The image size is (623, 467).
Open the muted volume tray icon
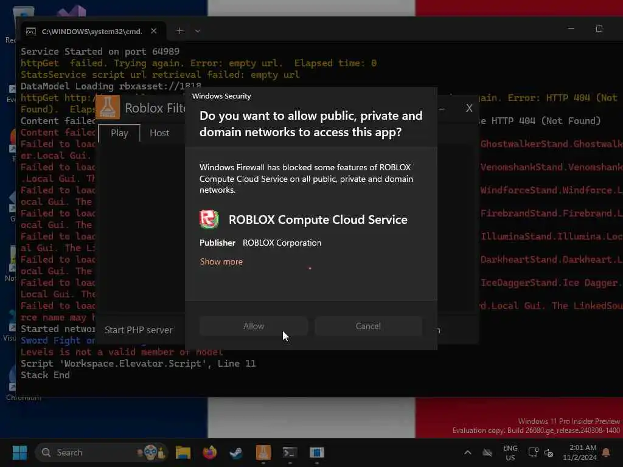click(x=549, y=452)
